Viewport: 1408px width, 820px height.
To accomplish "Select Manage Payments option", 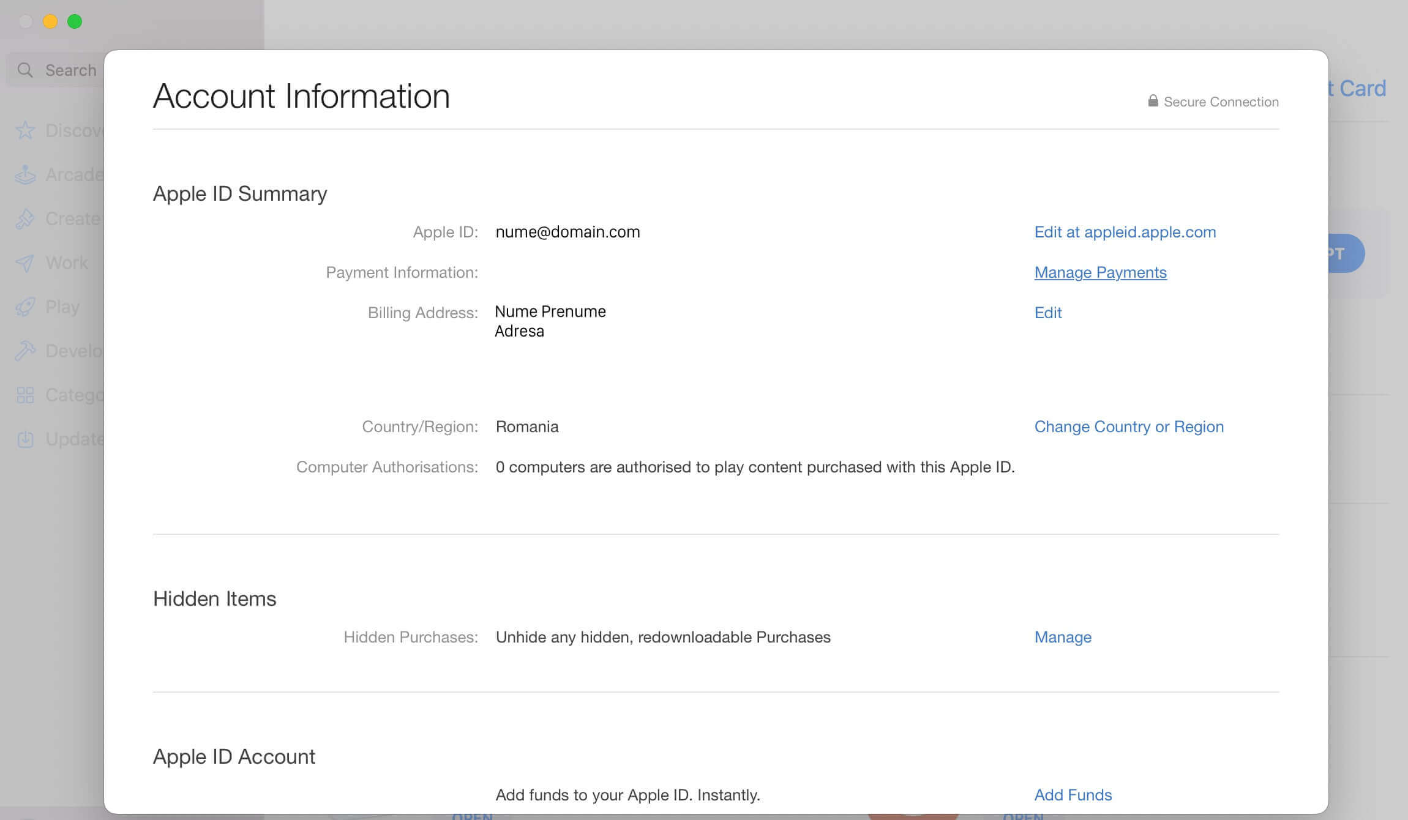I will click(1101, 272).
